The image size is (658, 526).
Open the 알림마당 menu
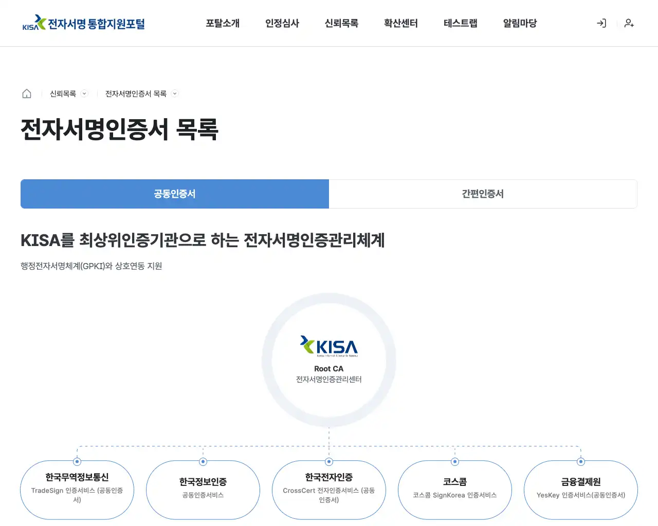[x=520, y=23]
